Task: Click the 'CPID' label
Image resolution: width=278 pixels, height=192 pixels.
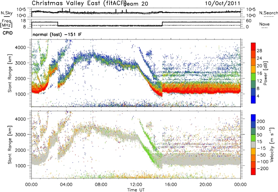Action: tap(8, 33)
